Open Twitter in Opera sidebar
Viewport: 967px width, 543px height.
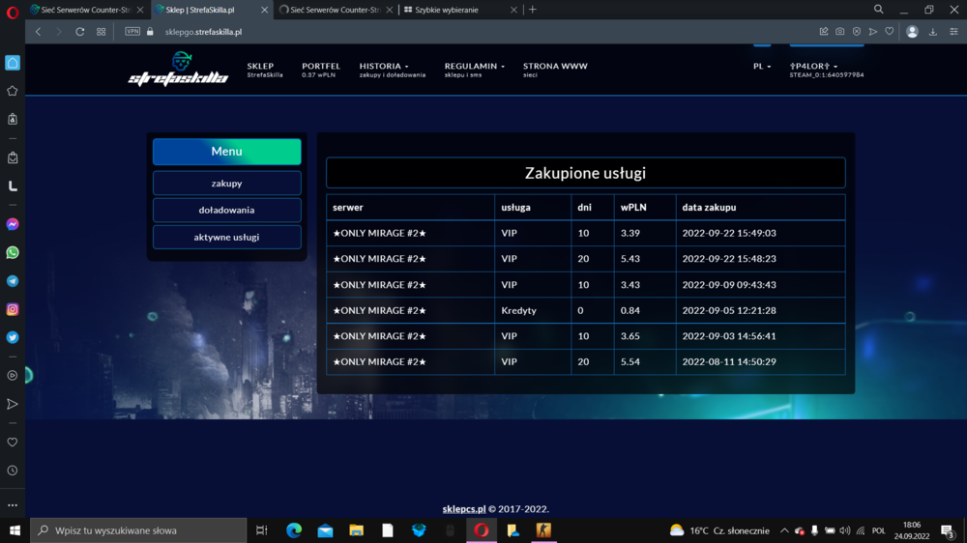click(13, 338)
